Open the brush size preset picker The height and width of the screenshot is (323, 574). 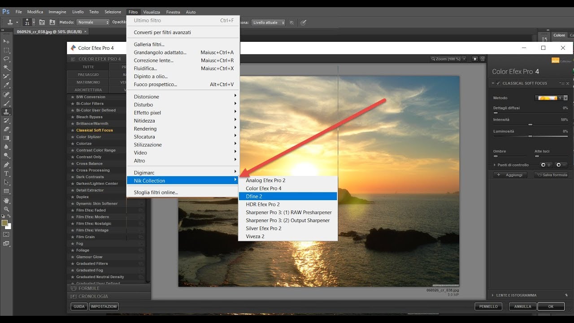click(x=33, y=22)
